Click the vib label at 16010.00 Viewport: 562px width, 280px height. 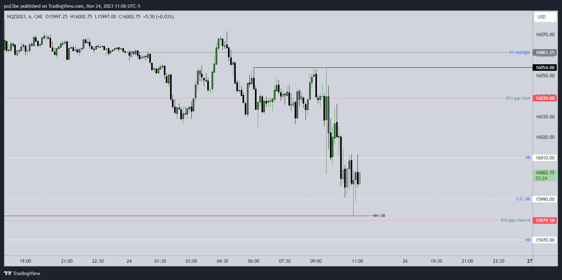[x=528, y=158]
